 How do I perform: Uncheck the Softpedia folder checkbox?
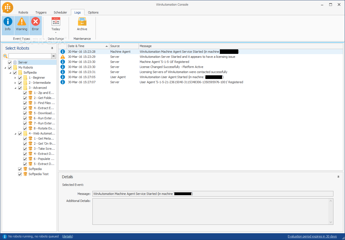click(15, 72)
